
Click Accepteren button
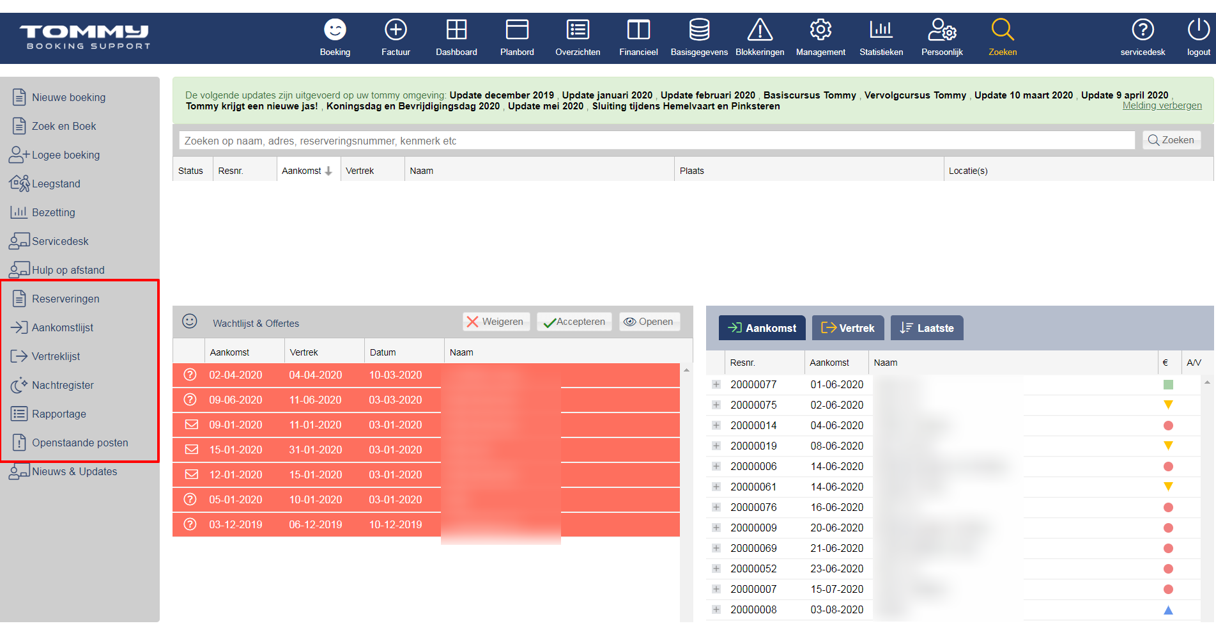574,322
